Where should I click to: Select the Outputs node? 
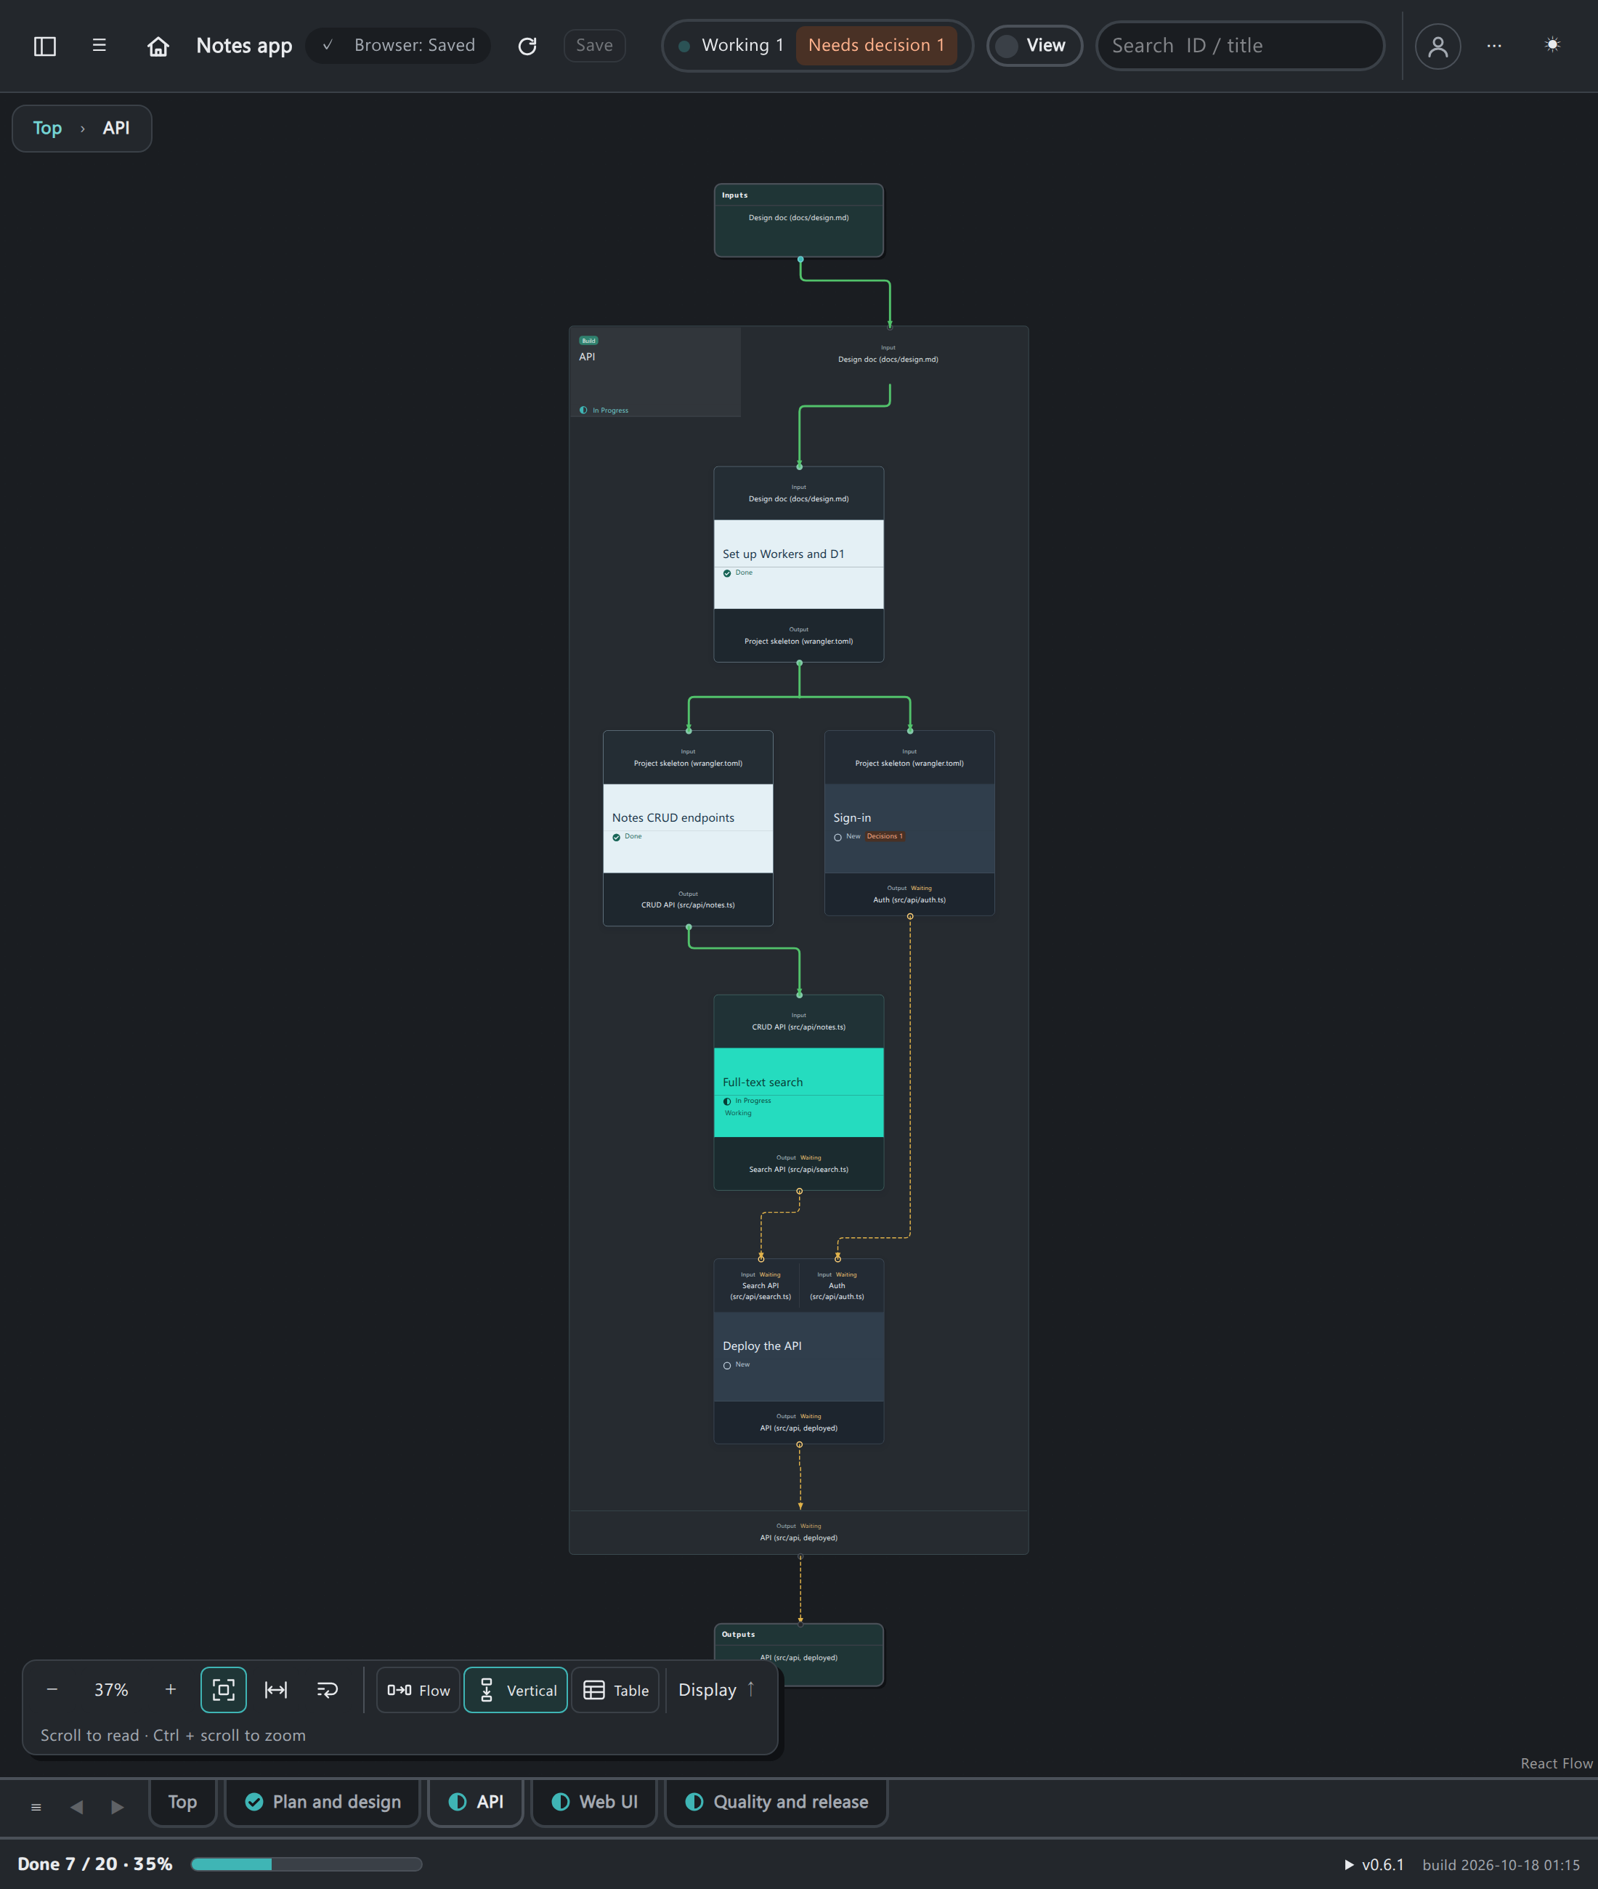(x=798, y=1654)
